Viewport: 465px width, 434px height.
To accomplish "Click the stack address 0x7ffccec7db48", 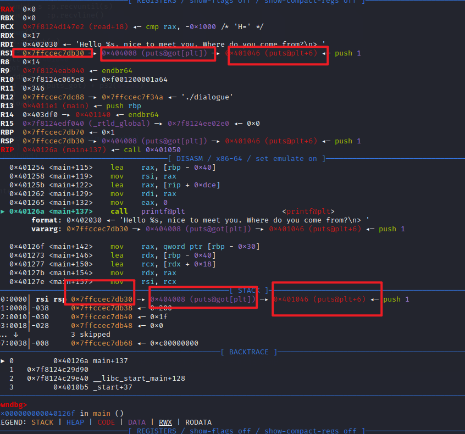I will (x=102, y=325).
